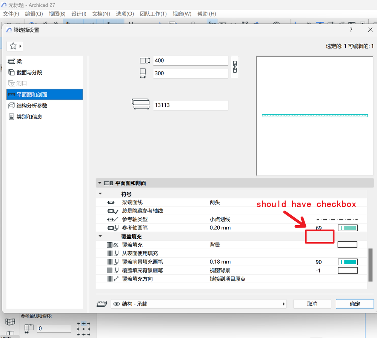377x338 pixels.
Task: Open the 帮助 (H) menu
Action: pos(207,14)
